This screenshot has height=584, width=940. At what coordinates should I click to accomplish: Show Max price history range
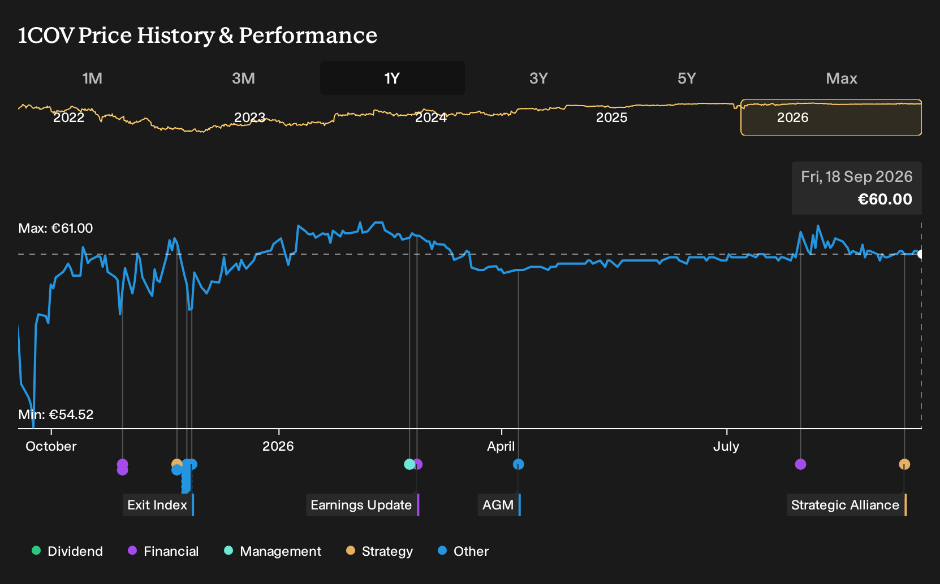click(842, 79)
